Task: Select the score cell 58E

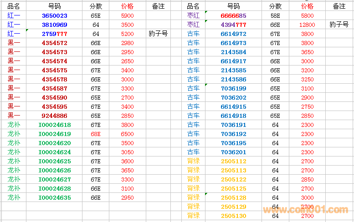Action: (275, 15)
